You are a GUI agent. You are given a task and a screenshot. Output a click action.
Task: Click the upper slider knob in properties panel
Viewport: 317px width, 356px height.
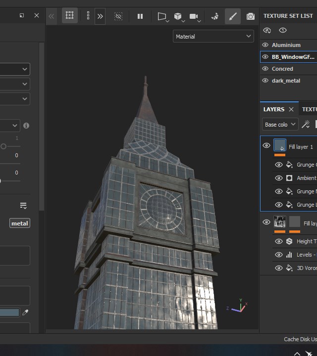(x=3, y=146)
